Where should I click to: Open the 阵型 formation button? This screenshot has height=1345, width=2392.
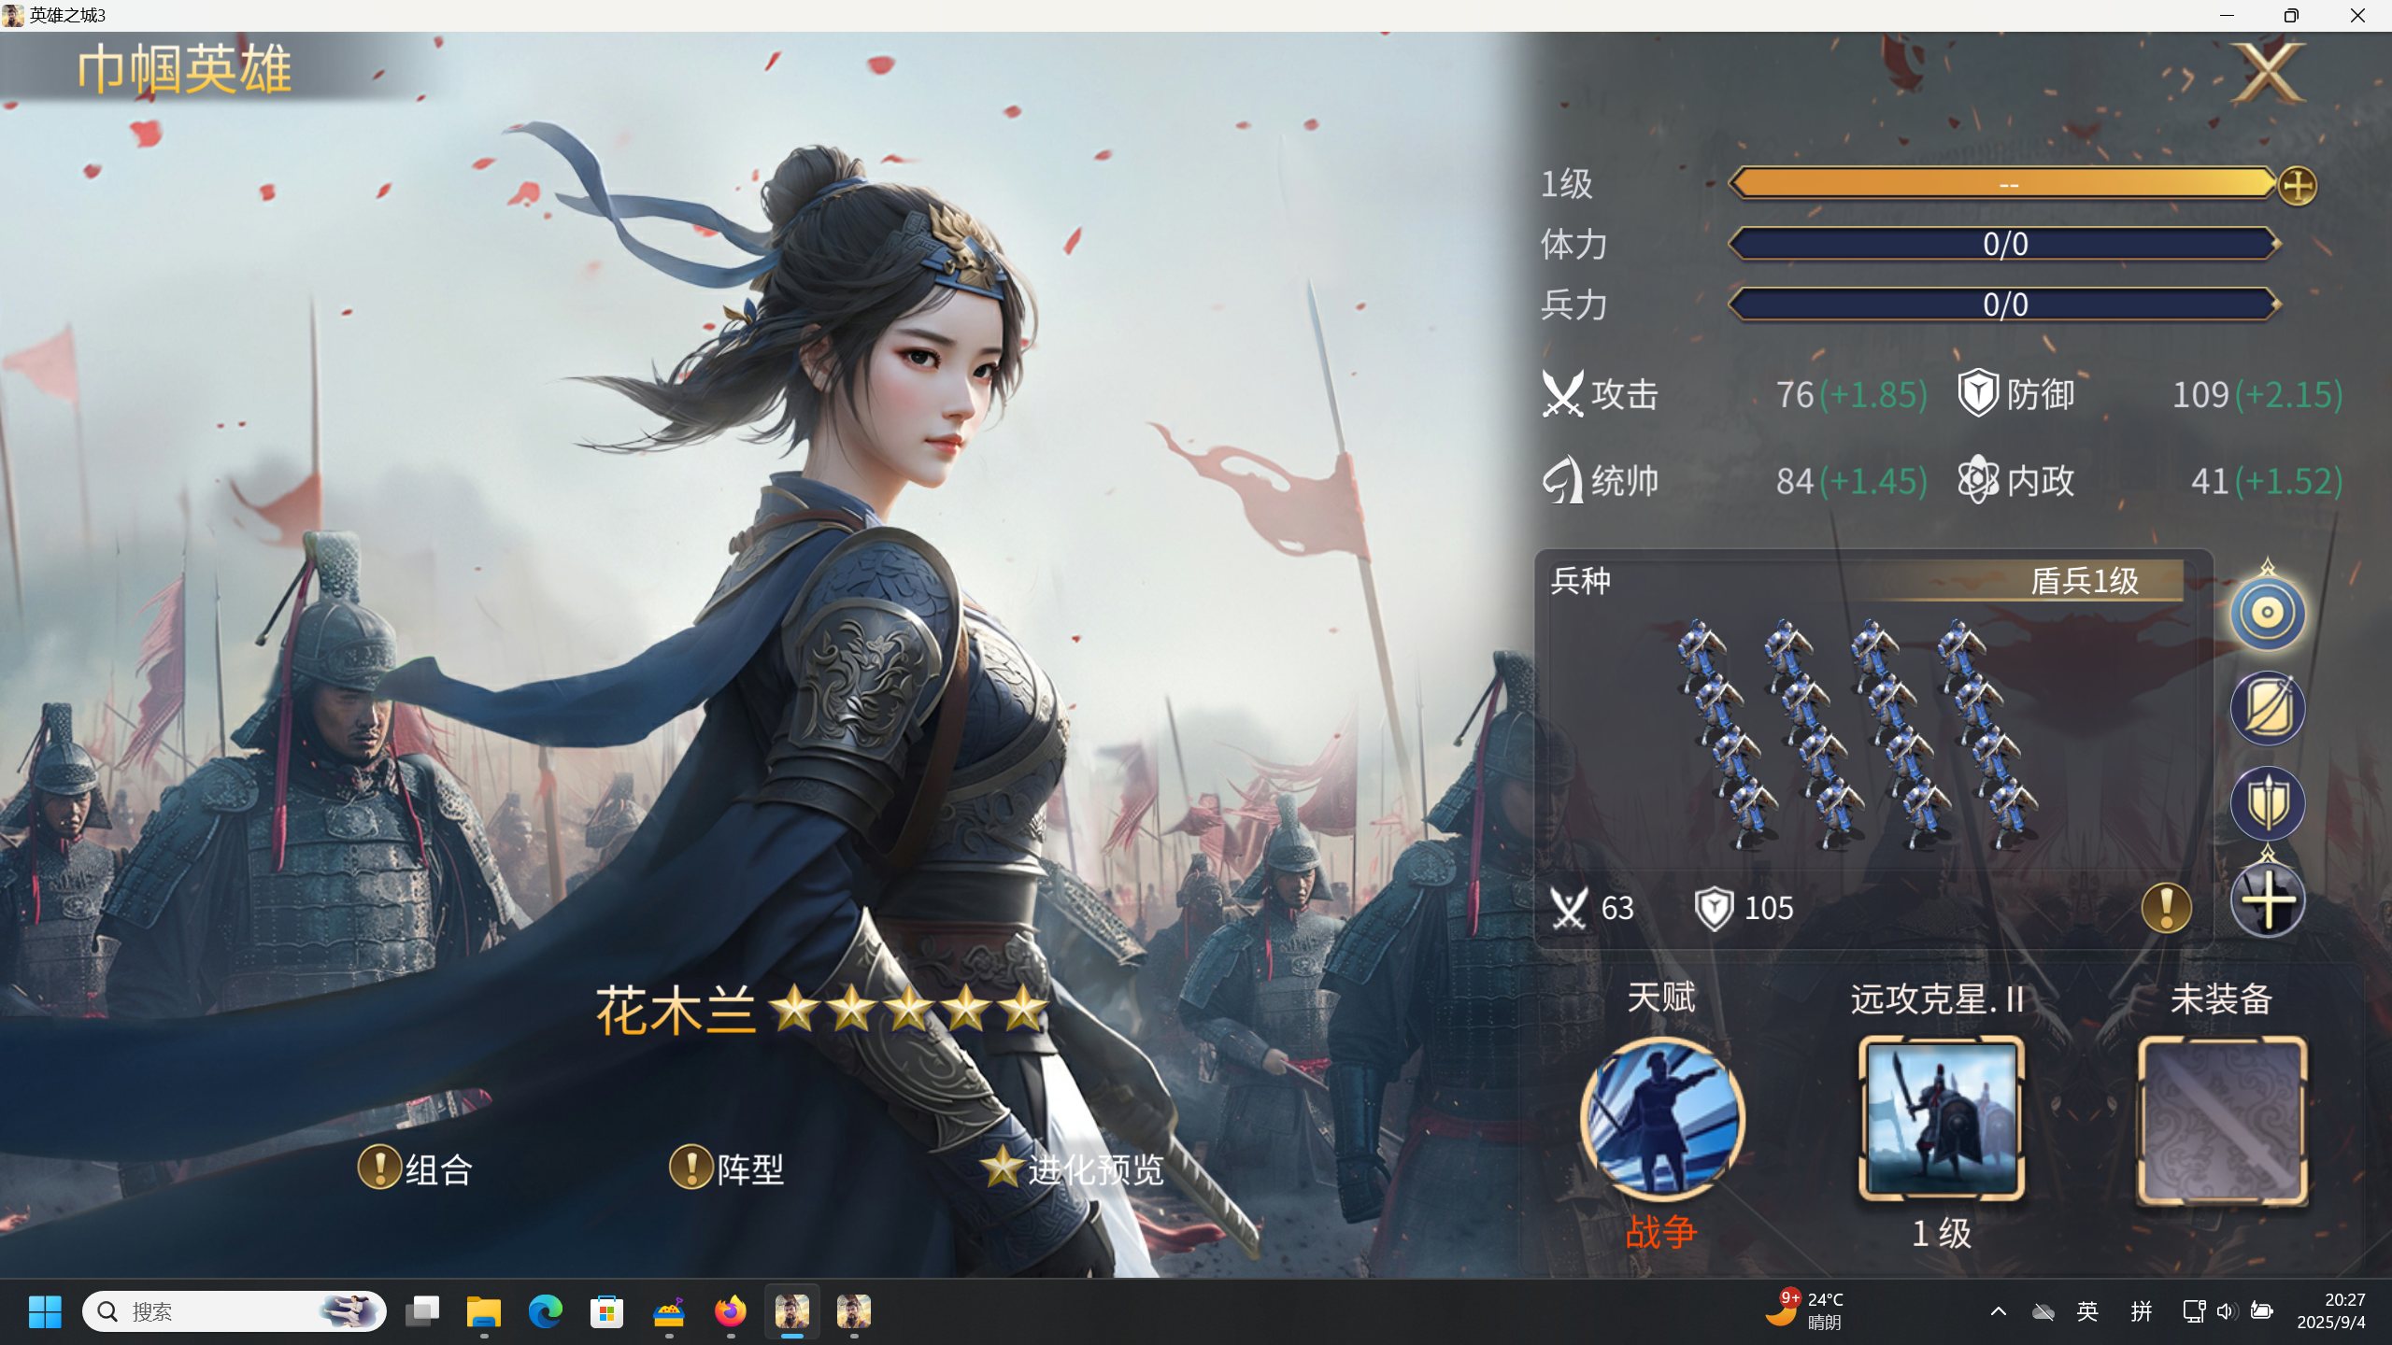727,1168
